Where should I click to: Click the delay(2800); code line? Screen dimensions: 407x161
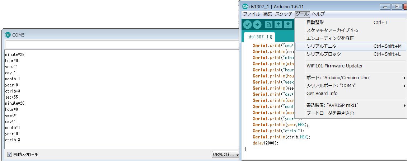tap(266, 143)
